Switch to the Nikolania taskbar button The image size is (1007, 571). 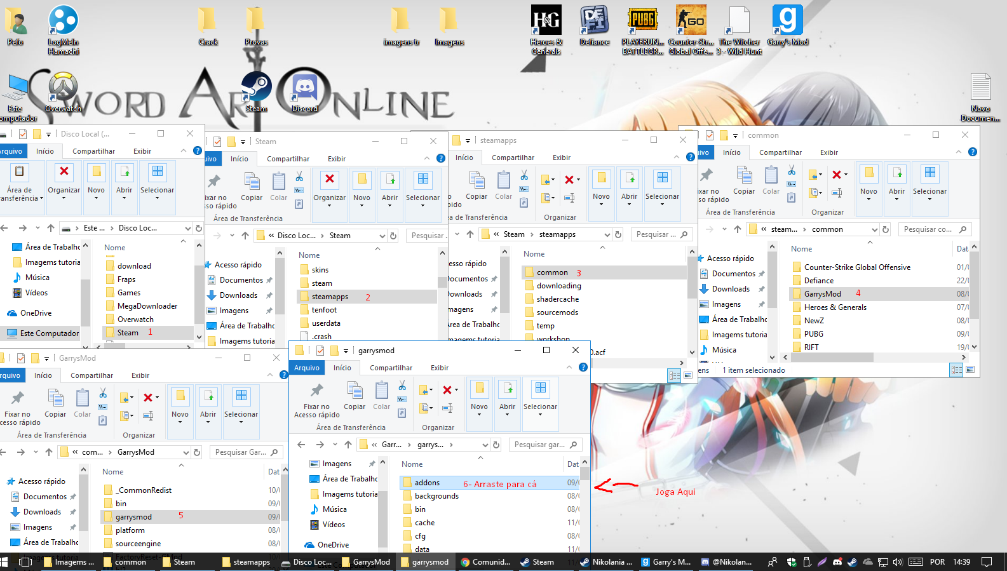coord(606,562)
